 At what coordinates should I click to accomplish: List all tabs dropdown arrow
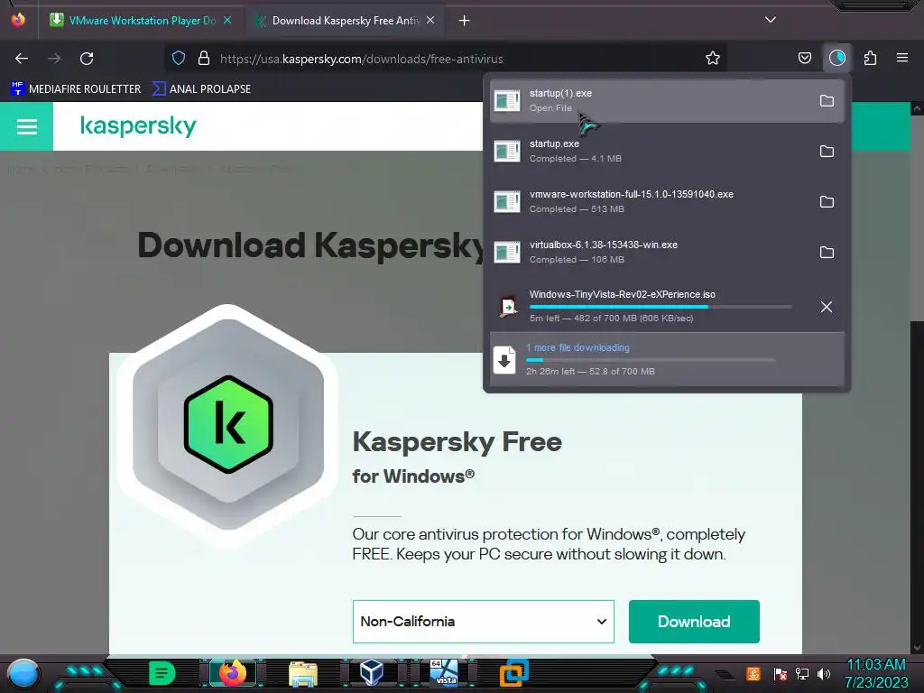click(771, 20)
